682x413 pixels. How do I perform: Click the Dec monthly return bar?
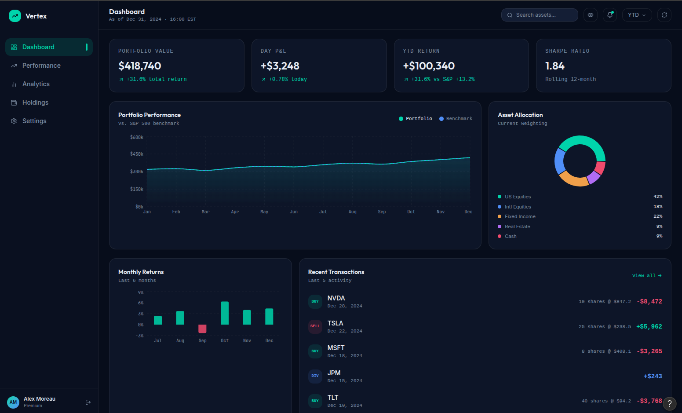coord(269,317)
